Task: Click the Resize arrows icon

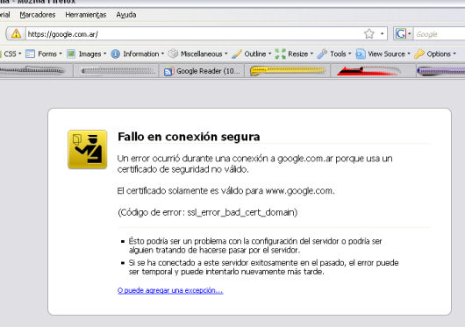Action: 280,53
